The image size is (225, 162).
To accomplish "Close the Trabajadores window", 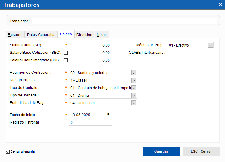I will (x=220, y=5).
